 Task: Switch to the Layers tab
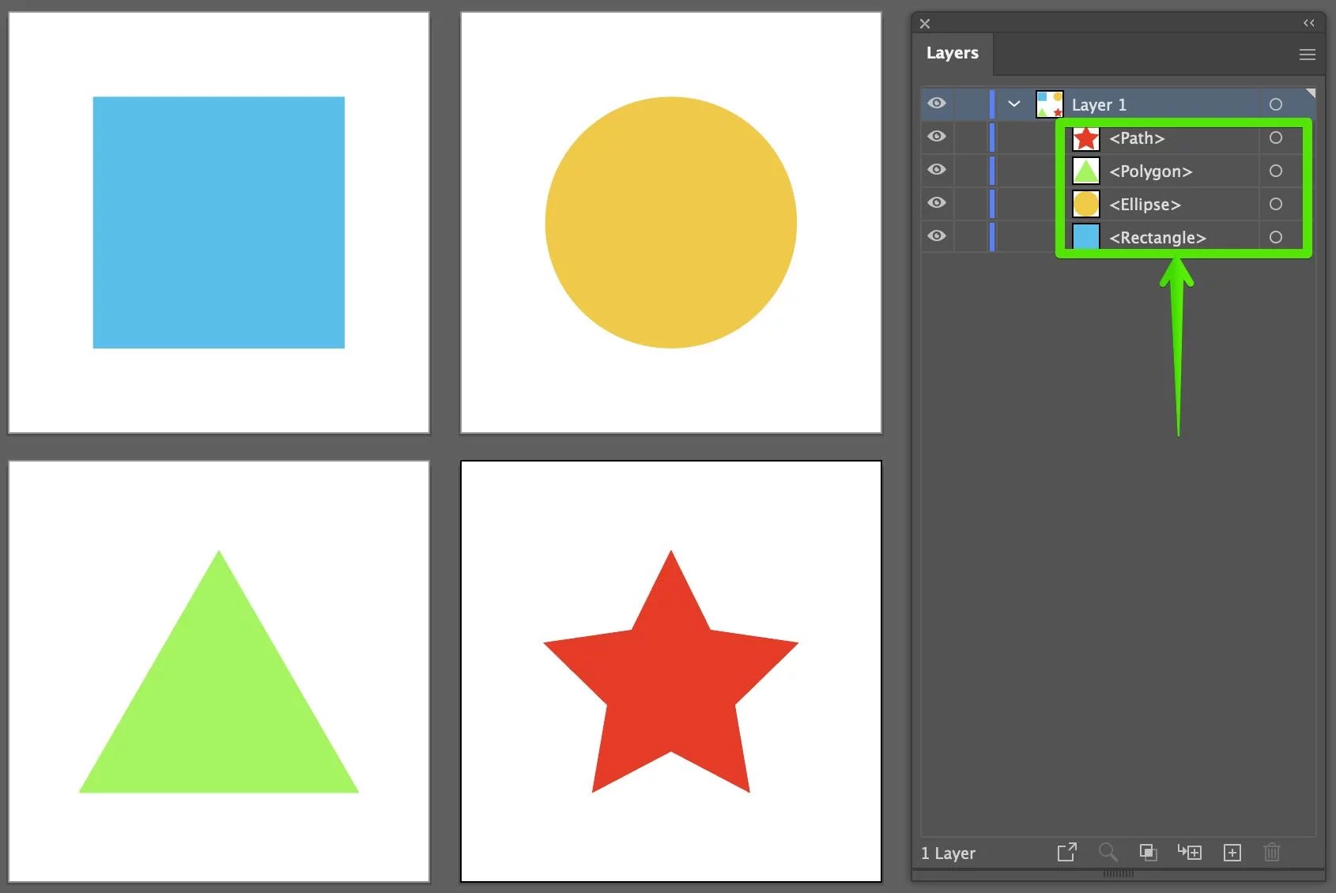pyautogui.click(x=952, y=53)
